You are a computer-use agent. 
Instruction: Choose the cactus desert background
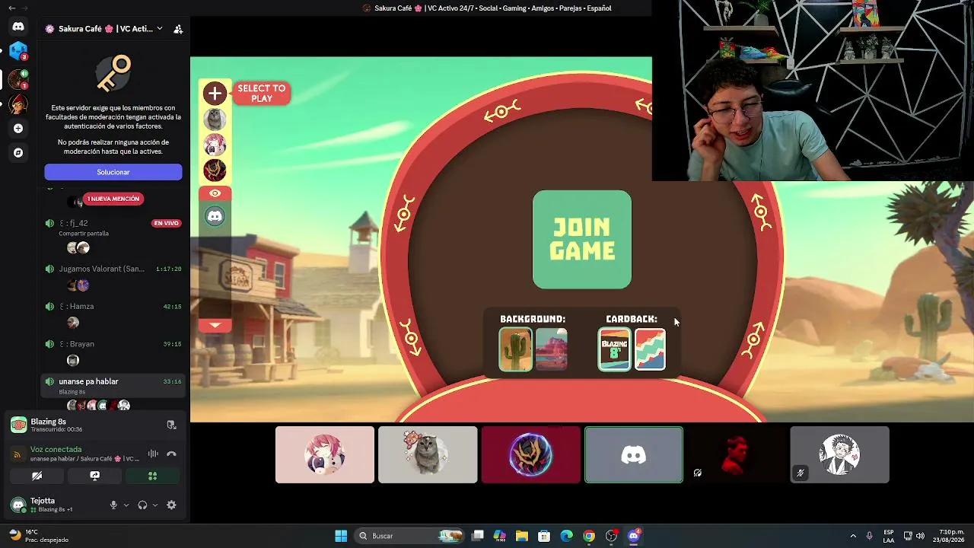point(516,349)
